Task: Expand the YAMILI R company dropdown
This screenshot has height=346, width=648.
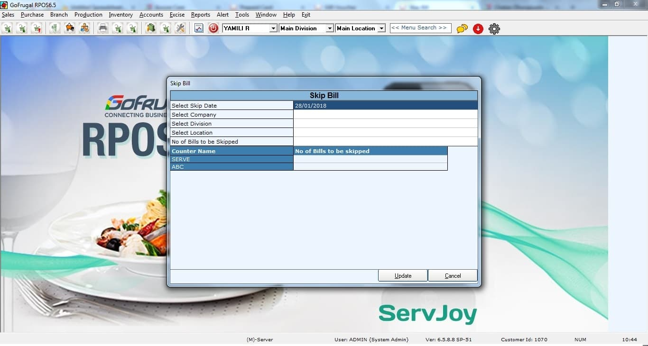Action: [273, 28]
